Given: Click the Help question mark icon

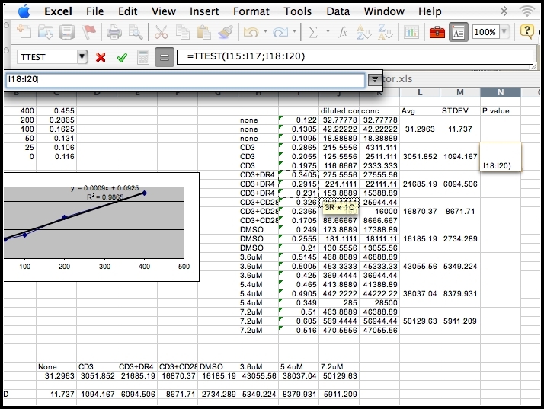Looking at the screenshot, I should click(526, 32).
